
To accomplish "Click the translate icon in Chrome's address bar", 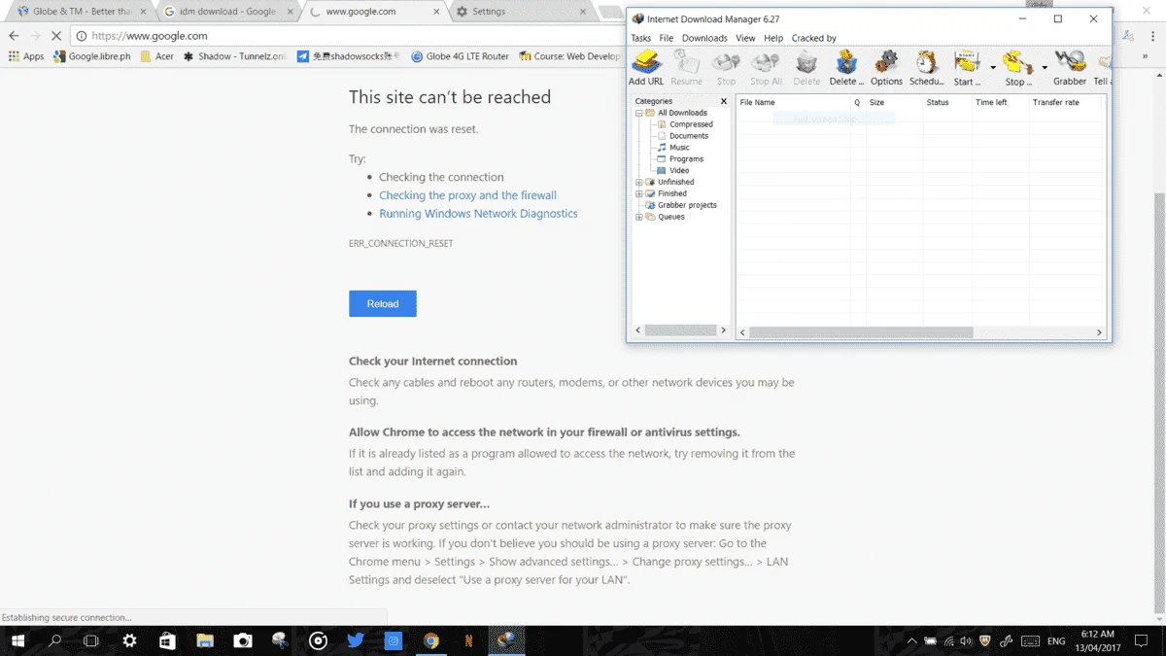I will (x=1128, y=36).
